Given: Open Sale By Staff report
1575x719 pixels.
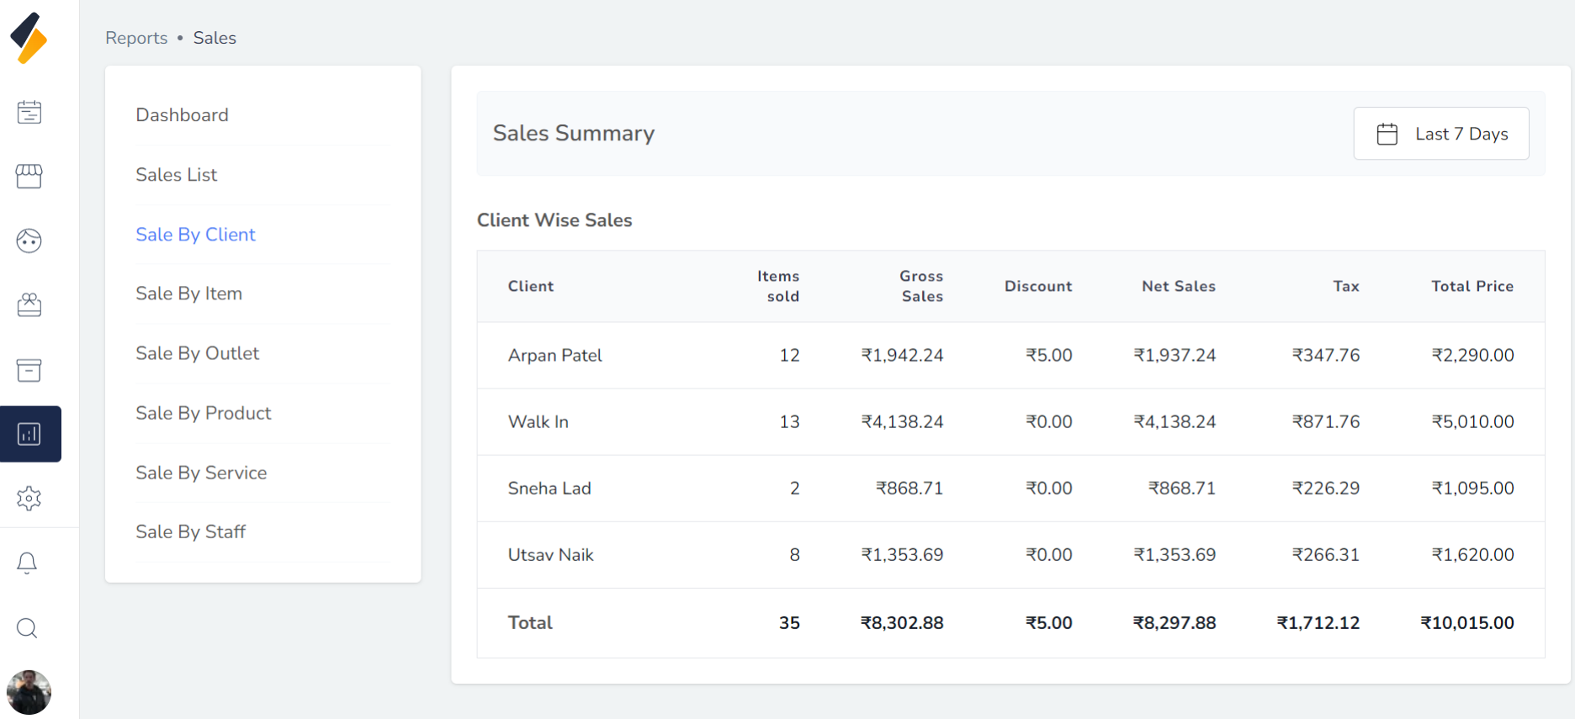Looking at the screenshot, I should click(x=190, y=531).
